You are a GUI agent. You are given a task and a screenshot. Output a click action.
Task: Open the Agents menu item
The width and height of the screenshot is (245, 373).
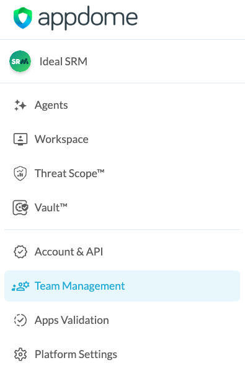coord(51,105)
